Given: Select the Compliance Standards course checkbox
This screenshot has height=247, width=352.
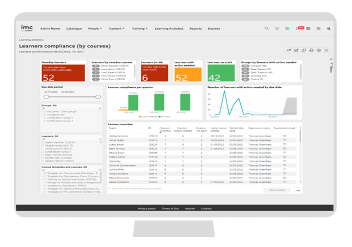Looking at the screenshot, I should (44, 185).
